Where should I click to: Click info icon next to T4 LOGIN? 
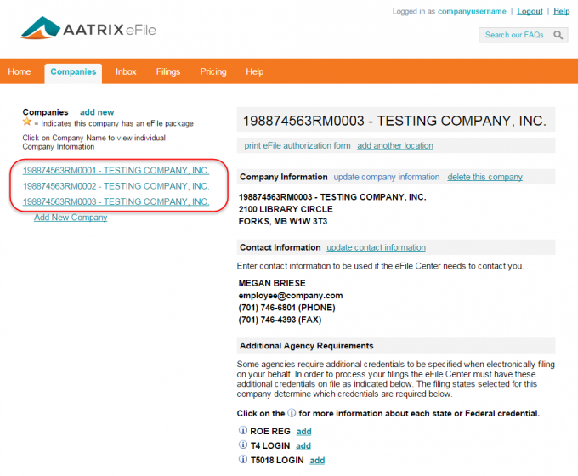coord(243,446)
